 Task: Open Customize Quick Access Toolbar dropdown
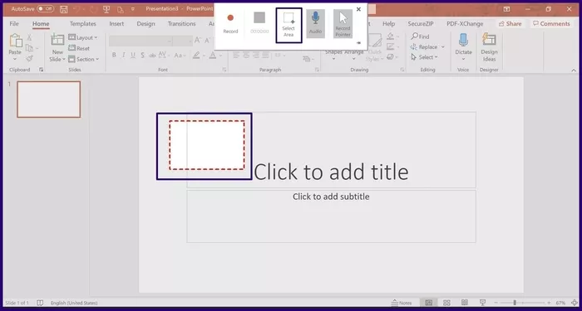(133, 9)
